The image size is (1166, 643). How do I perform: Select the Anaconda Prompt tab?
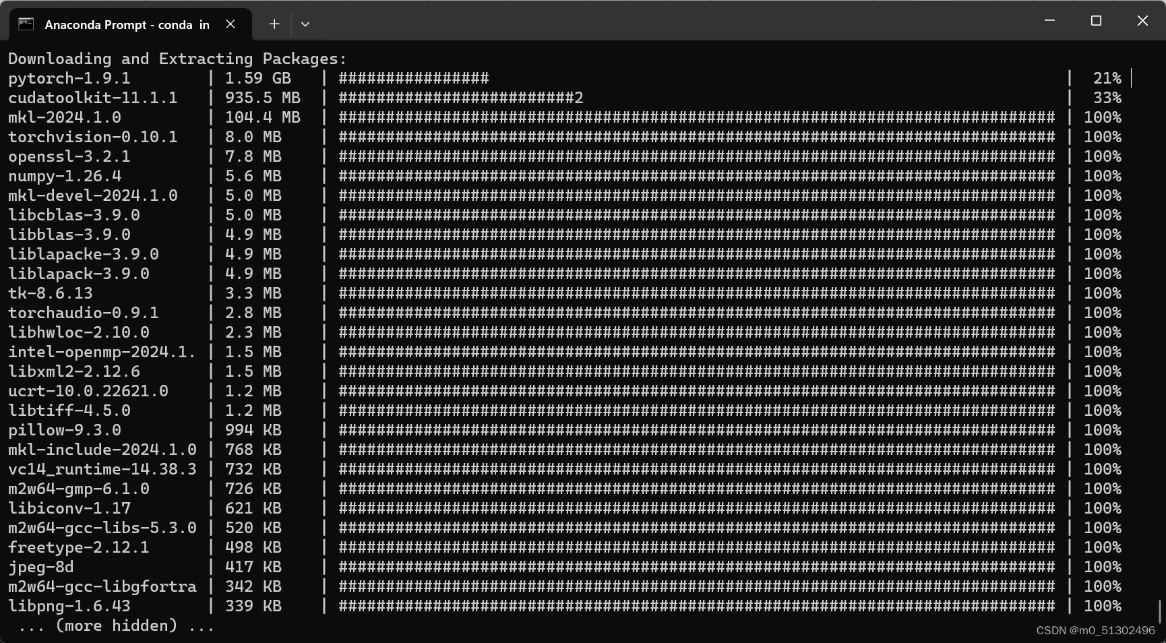131,24
